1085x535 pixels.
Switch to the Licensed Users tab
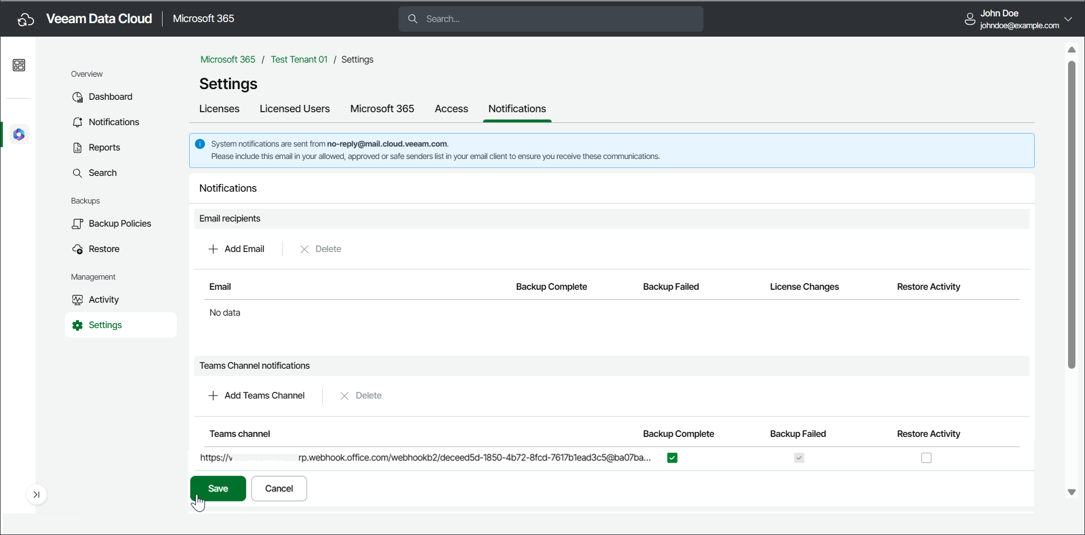[x=295, y=109]
